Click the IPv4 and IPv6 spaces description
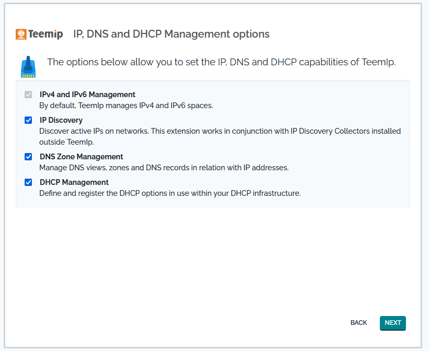Viewport: 429px width, 351px height. (x=126, y=106)
